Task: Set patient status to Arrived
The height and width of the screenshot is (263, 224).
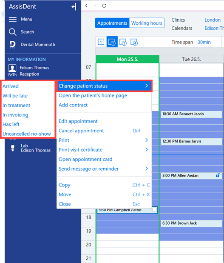Action: pyautogui.click(x=11, y=86)
